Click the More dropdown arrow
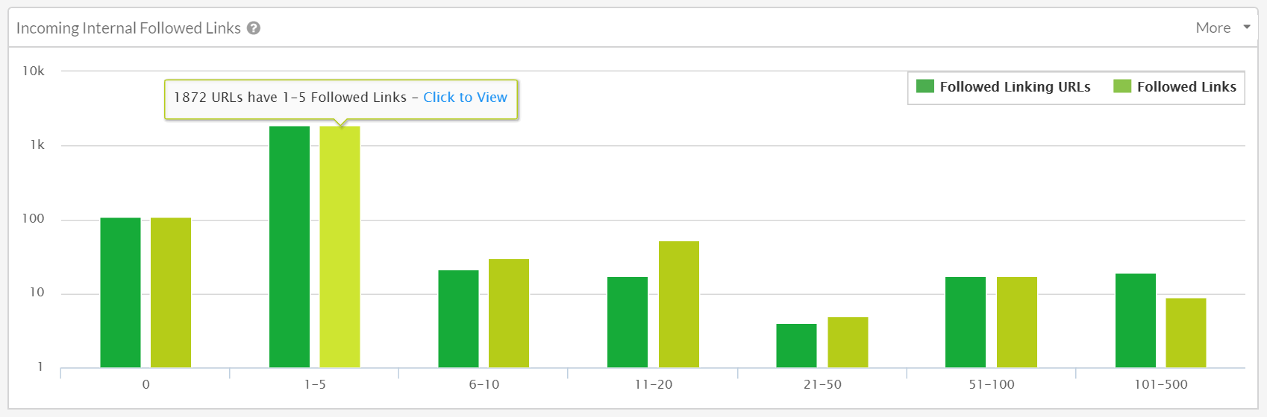 click(x=1246, y=28)
